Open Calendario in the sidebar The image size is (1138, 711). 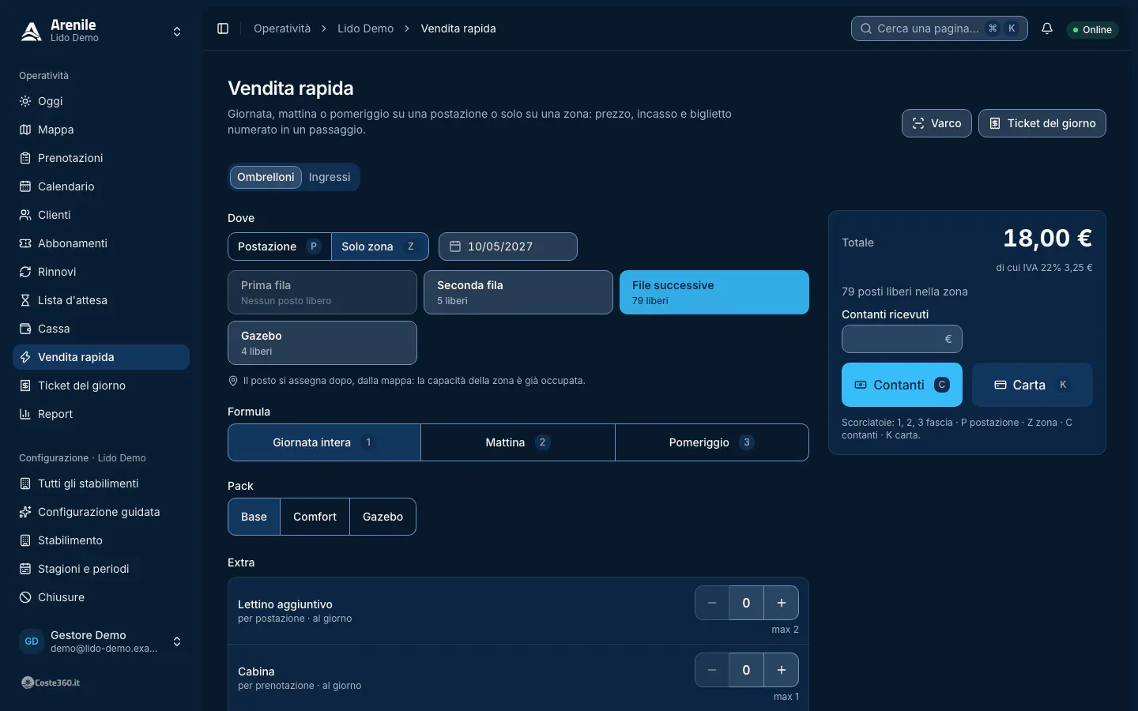point(101,186)
